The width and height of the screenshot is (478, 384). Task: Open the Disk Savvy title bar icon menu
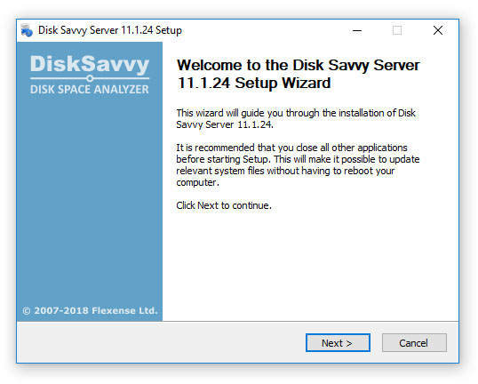pos(27,30)
